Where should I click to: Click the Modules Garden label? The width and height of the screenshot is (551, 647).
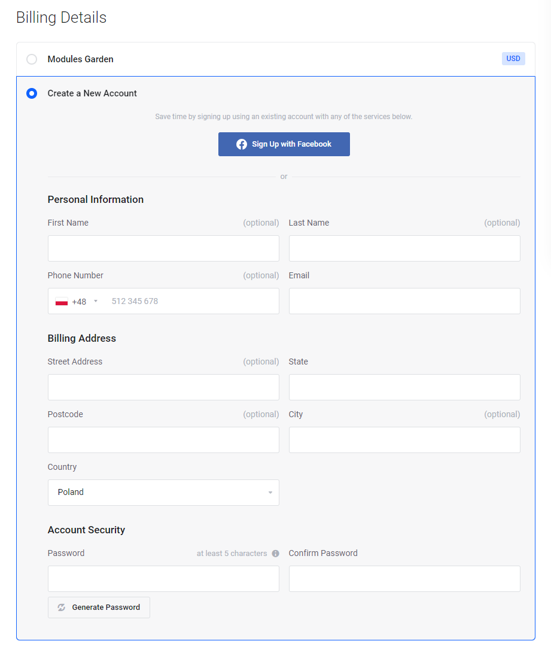pyautogui.click(x=80, y=59)
